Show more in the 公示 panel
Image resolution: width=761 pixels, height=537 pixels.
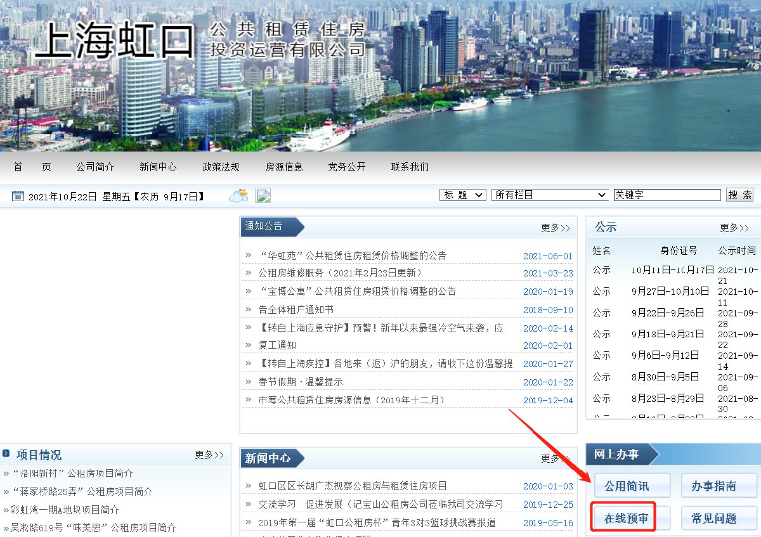[x=734, y=228]
